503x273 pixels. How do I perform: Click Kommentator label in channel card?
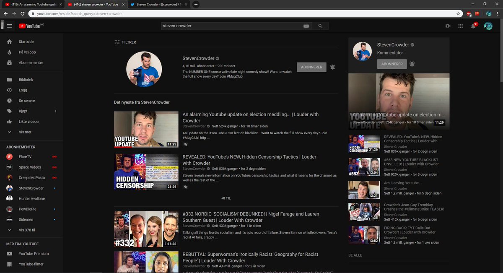pyautogui.click(x=390, y=53)
